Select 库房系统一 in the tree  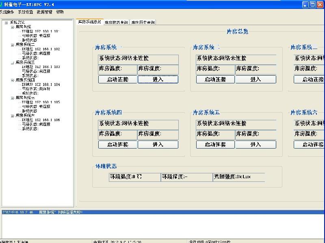click(x=24, y=27)
